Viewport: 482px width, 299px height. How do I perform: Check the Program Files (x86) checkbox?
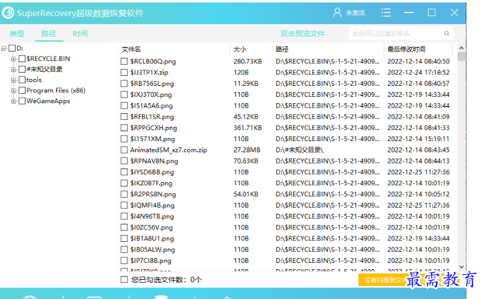point(22,91)
